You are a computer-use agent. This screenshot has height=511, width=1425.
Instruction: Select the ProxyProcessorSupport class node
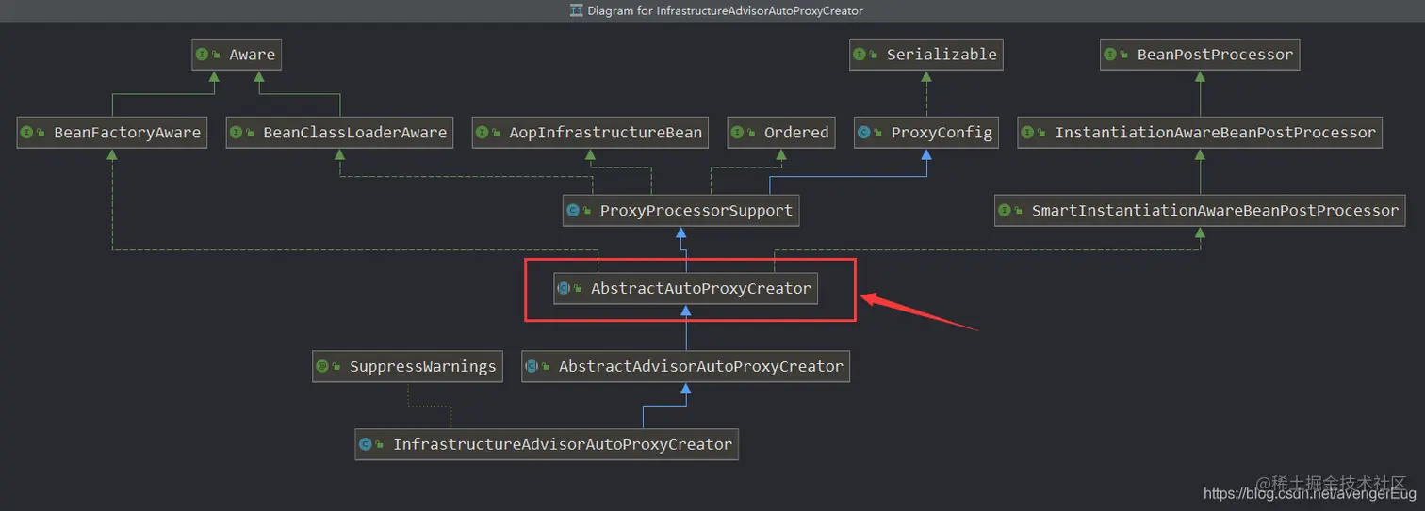point(680,211)
